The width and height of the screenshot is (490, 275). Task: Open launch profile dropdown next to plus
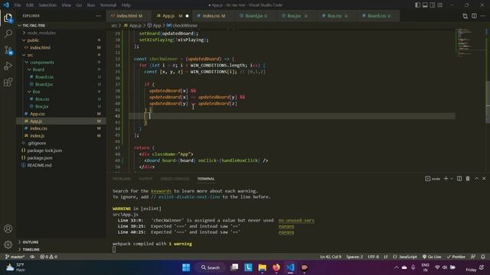tap(452, 179)
